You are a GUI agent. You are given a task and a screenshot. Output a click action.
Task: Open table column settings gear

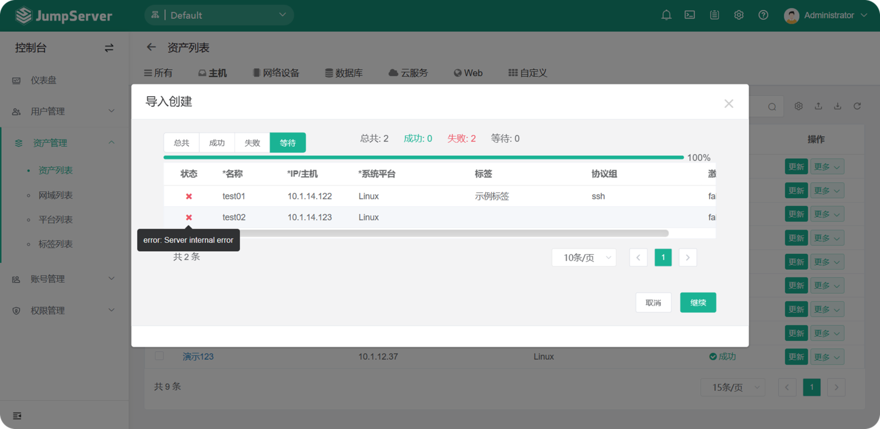(x=799, y=106)
